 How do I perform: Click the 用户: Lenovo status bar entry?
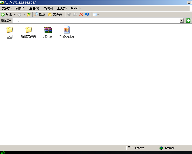tap(136, 148)
